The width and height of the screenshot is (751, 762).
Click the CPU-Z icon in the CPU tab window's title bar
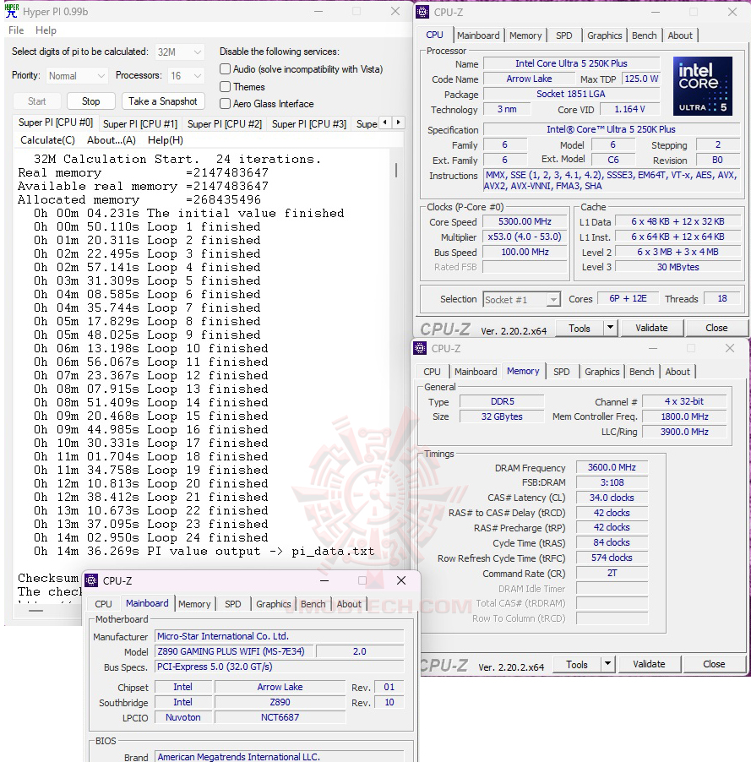422,12
